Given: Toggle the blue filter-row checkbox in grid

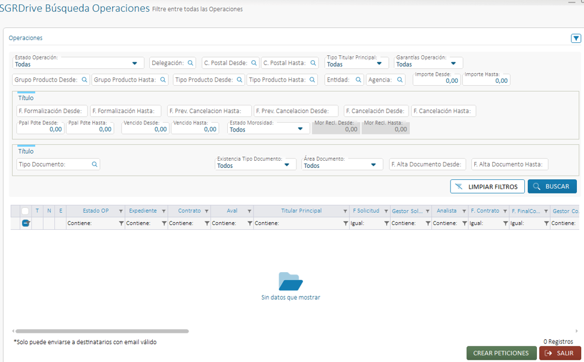Looking at the screenshot, I should [x=26, y=223].
